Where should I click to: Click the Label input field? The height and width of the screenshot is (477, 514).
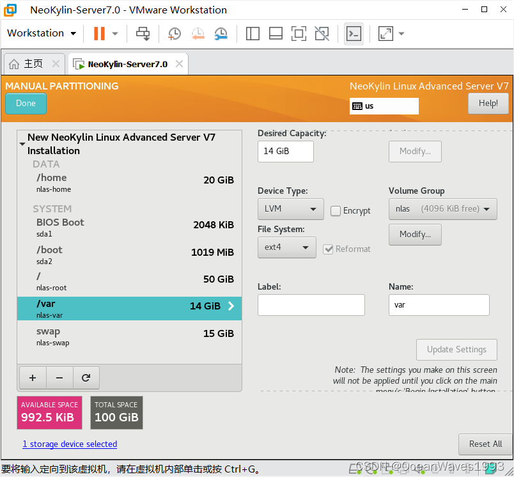(311, 305)
